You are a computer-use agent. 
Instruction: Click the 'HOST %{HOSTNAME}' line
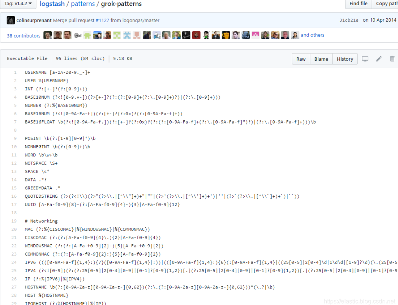tap(47, 295)
